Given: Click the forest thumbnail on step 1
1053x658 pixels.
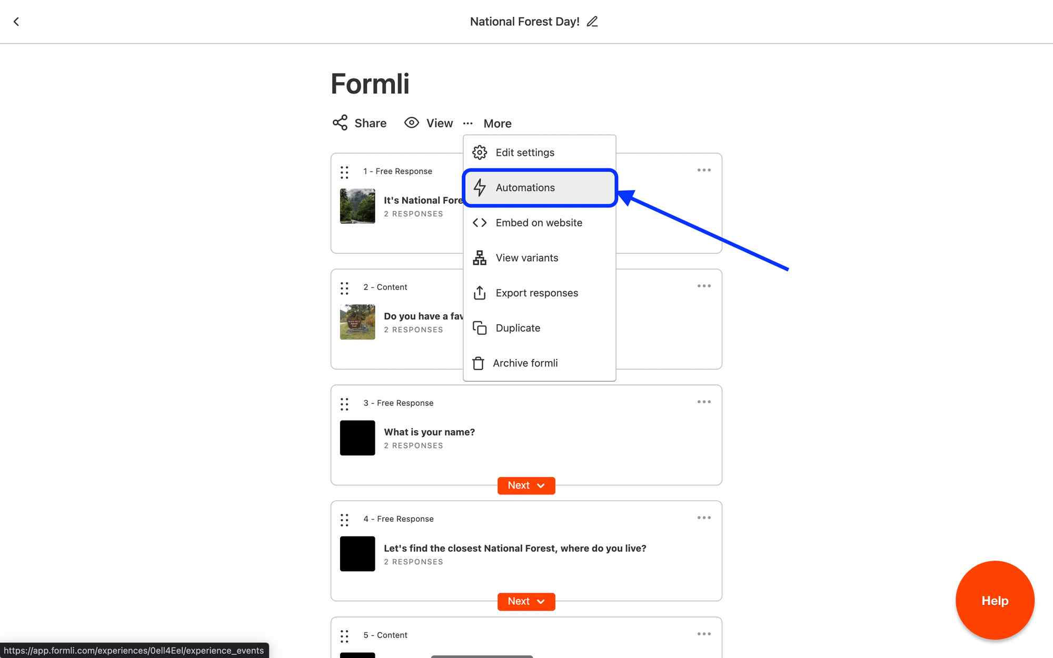Looking at the screenshot, I should 357,206.
